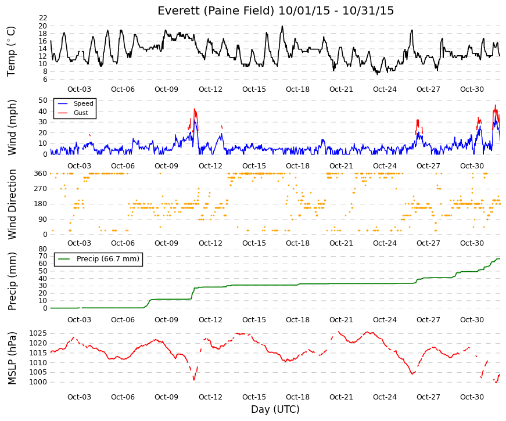This screenshot has width=506, height=421.
Task: Click the 360 tick on wind direction axis
Action: [40, 174]
